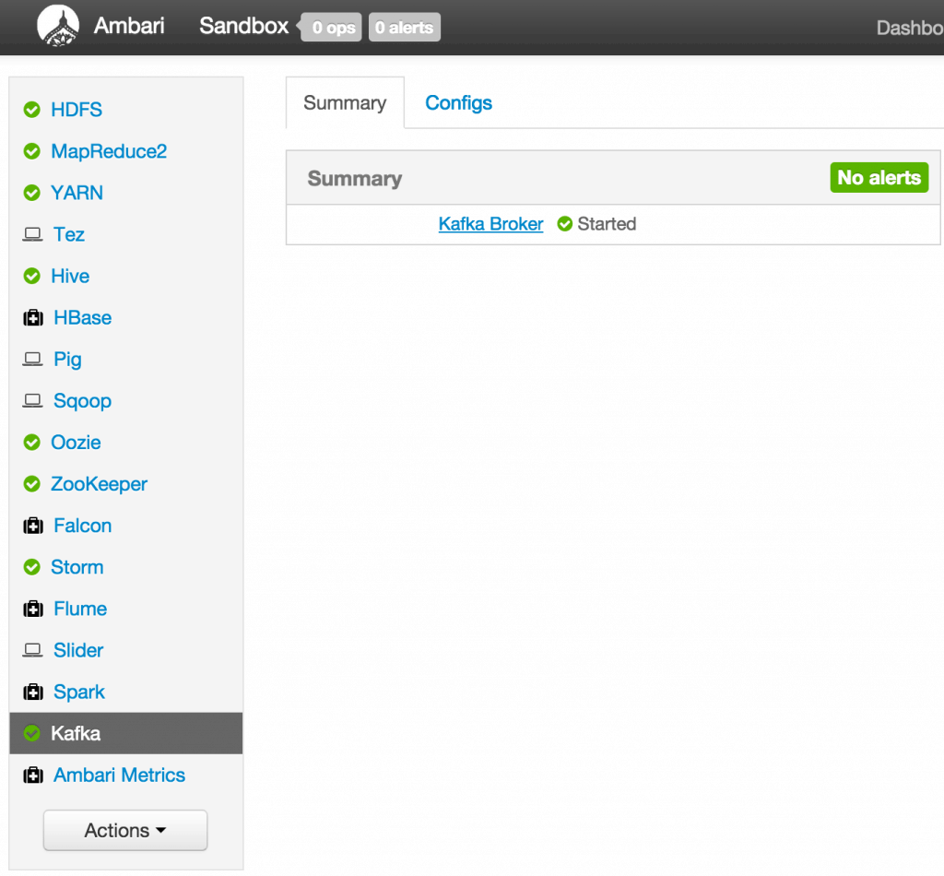Click the green check icon beside HDFS
The height and width of the screenshot is (876, 944).
(32, 111)
